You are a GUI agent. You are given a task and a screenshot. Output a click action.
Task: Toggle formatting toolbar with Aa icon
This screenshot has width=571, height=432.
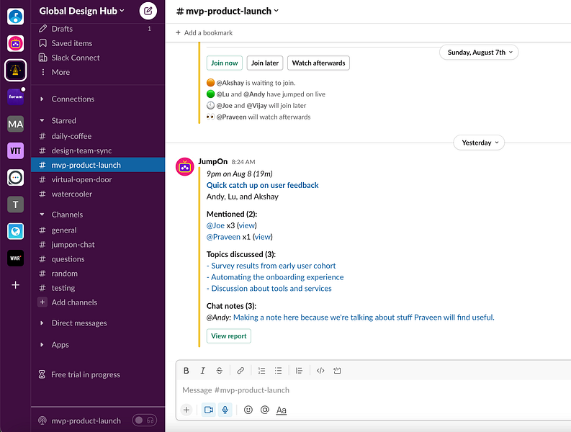(x=281, y=410)
